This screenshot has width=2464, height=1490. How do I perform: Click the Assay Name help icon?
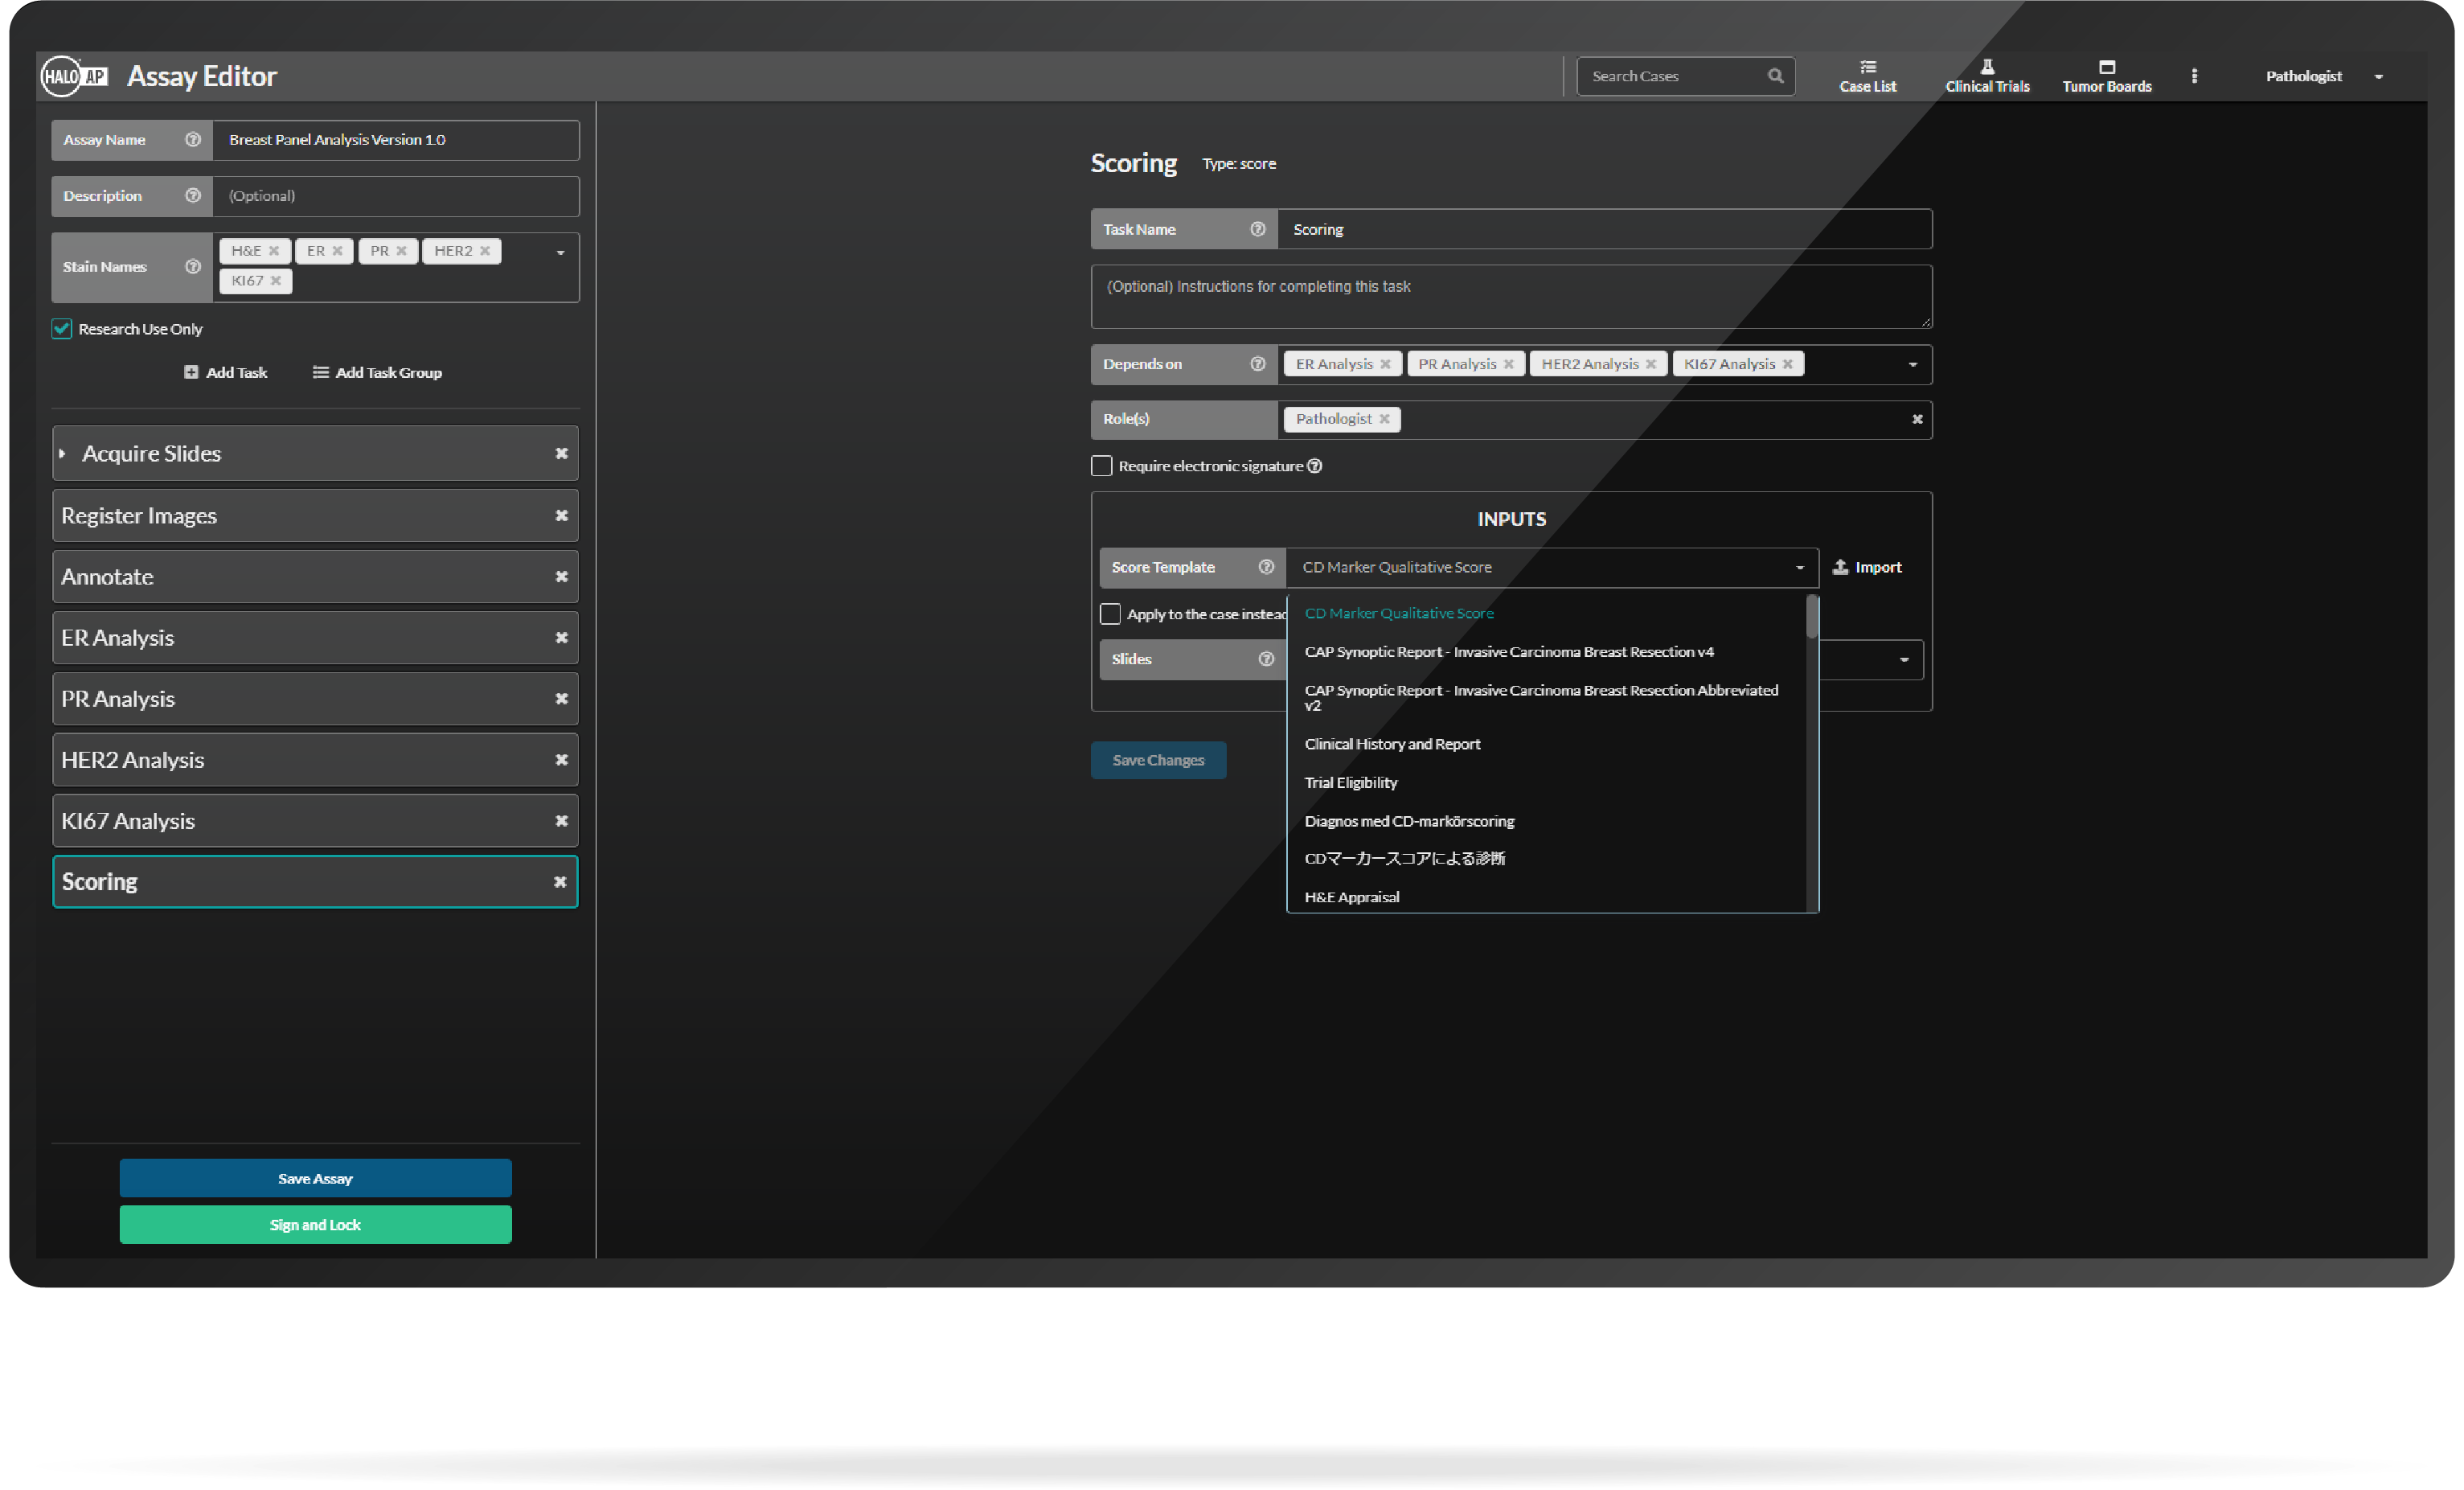pyautogui.click(x=193, y=140)
